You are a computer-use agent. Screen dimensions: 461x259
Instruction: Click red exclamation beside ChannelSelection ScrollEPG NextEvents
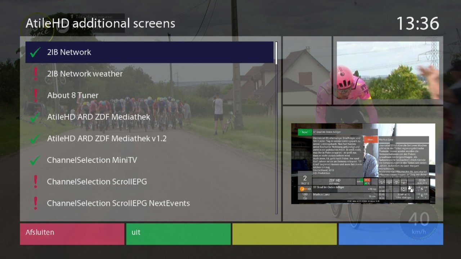[35, 203]
